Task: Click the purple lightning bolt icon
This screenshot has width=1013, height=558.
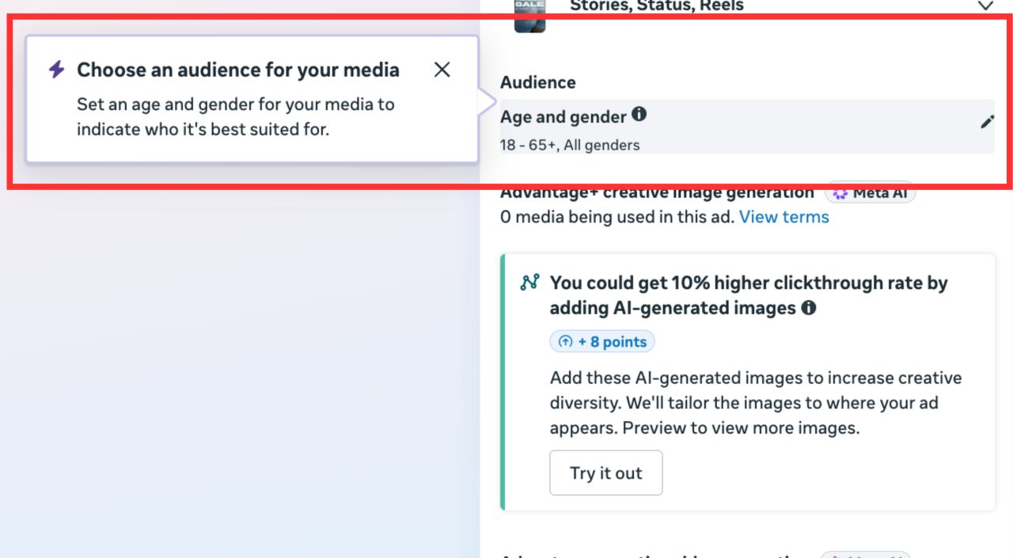Action: click(x=56, y=70)
